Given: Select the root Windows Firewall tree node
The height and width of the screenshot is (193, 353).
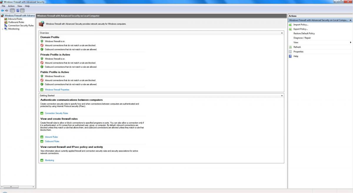Looking at the screenshot, I should coord(20,16).
